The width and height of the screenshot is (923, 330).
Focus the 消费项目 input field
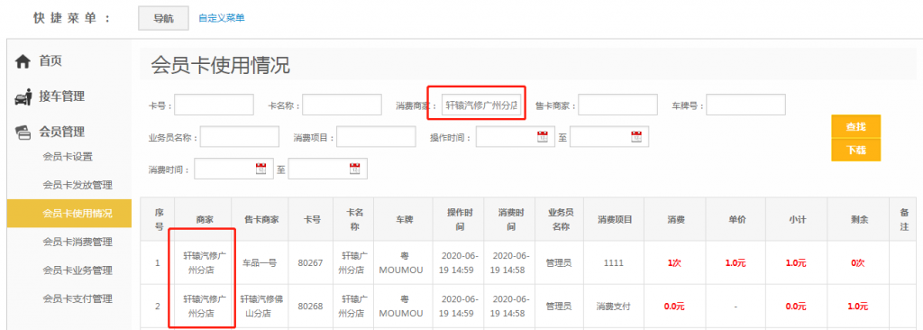[376, 137]
